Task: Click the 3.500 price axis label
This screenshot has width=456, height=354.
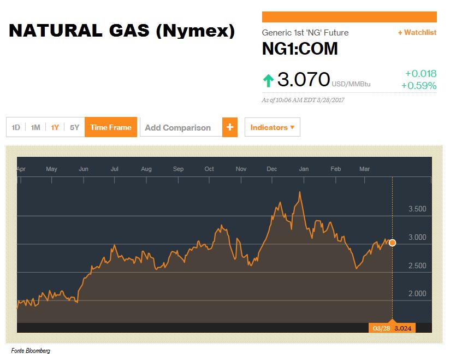Action: coord(417,209)
